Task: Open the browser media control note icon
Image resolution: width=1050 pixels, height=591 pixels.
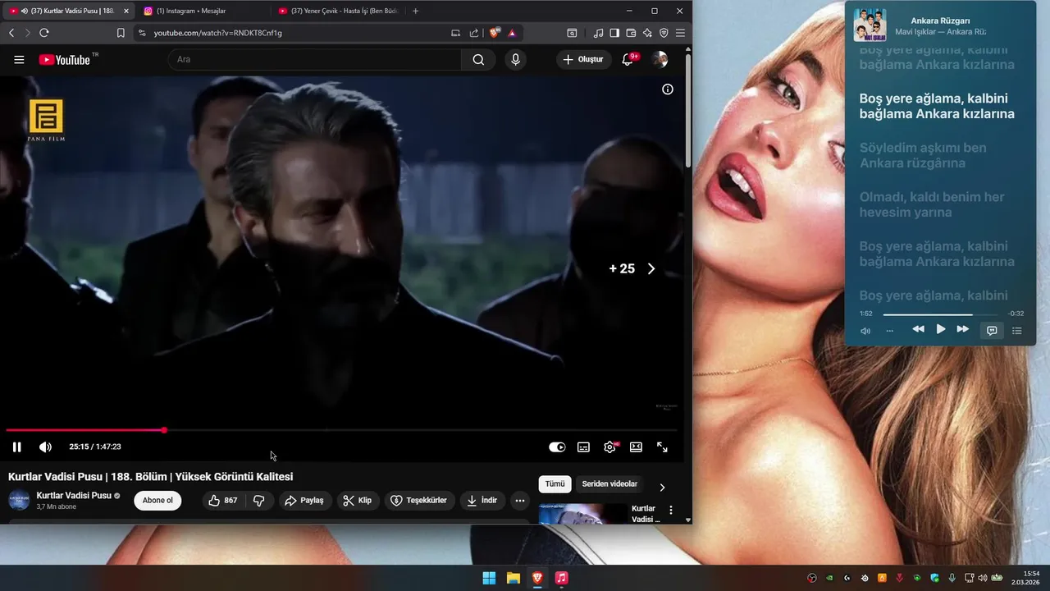Action: tap(598, 33)
